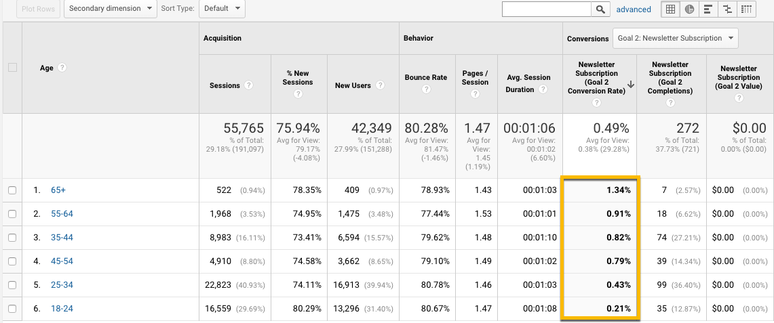
Task: Click the search magnifying glass button
Action: pos(600,9)
